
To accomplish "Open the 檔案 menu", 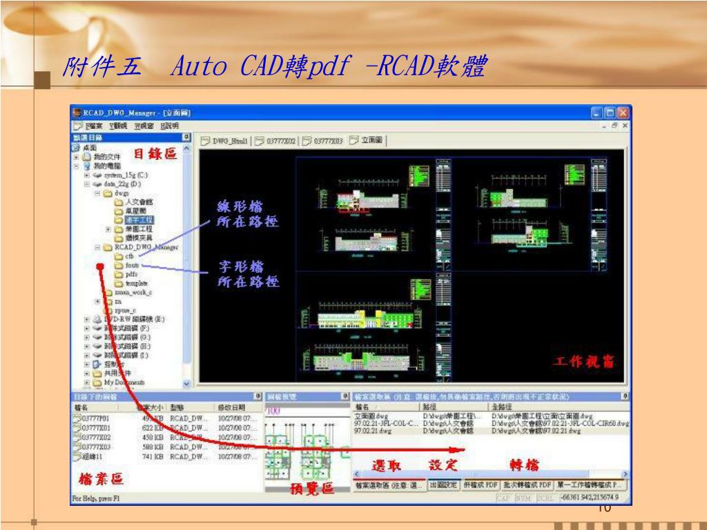I will click(94, 126).
